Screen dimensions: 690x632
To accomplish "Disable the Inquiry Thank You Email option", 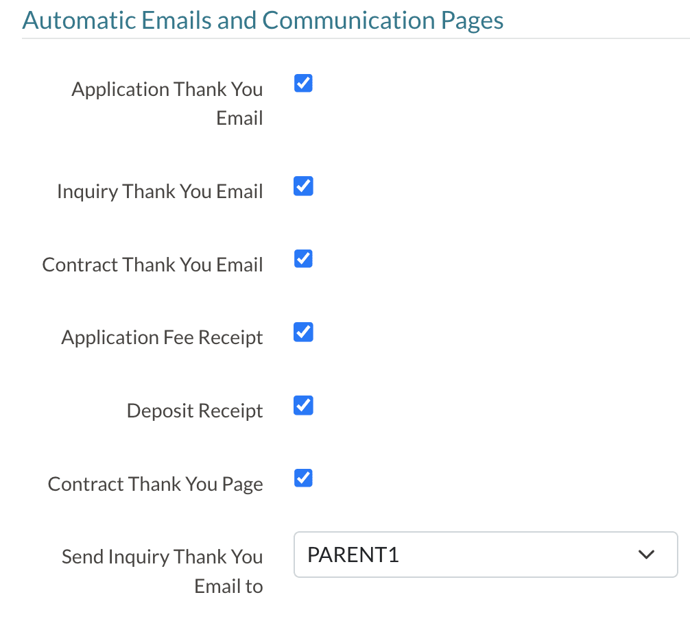I will pyautogui.click(x=303, y=186).
